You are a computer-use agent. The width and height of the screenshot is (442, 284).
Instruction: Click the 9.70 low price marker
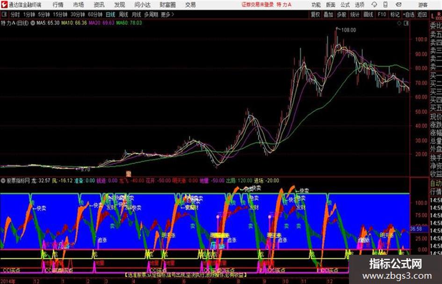[85, 170]
